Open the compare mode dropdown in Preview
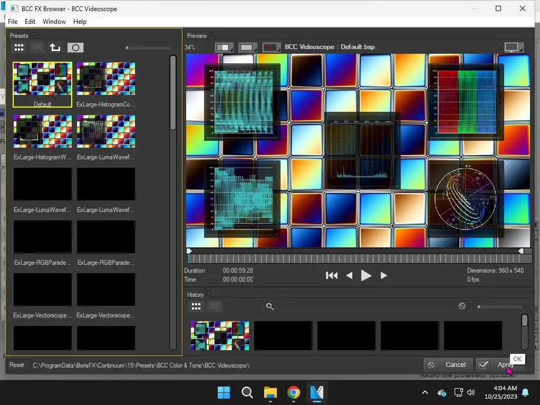This screenshot has height=405, width=540. tap(224, 47)
